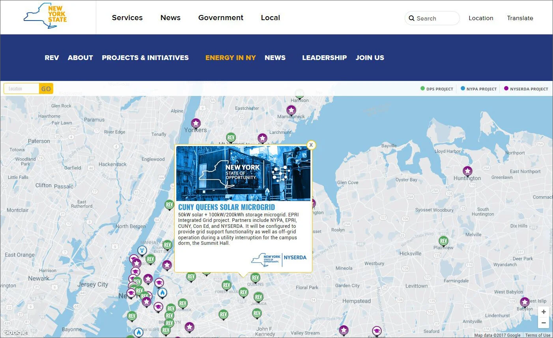The width and height of the screenshot is (553, 338).
Task: Open the LEADERSHIP page
Action: (324, 58)
